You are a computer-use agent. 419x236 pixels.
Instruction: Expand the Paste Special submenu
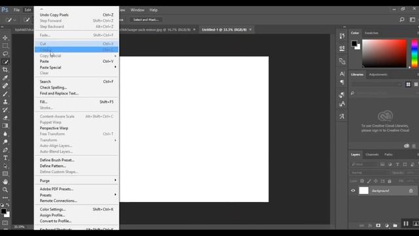(77, 68)
